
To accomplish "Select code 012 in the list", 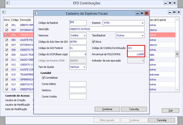I will tap(13, 65).
